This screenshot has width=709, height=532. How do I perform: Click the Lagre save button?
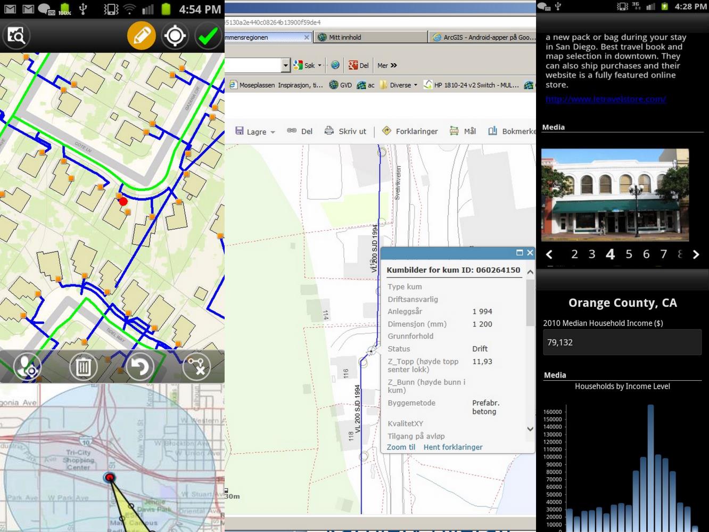(251, 131)
